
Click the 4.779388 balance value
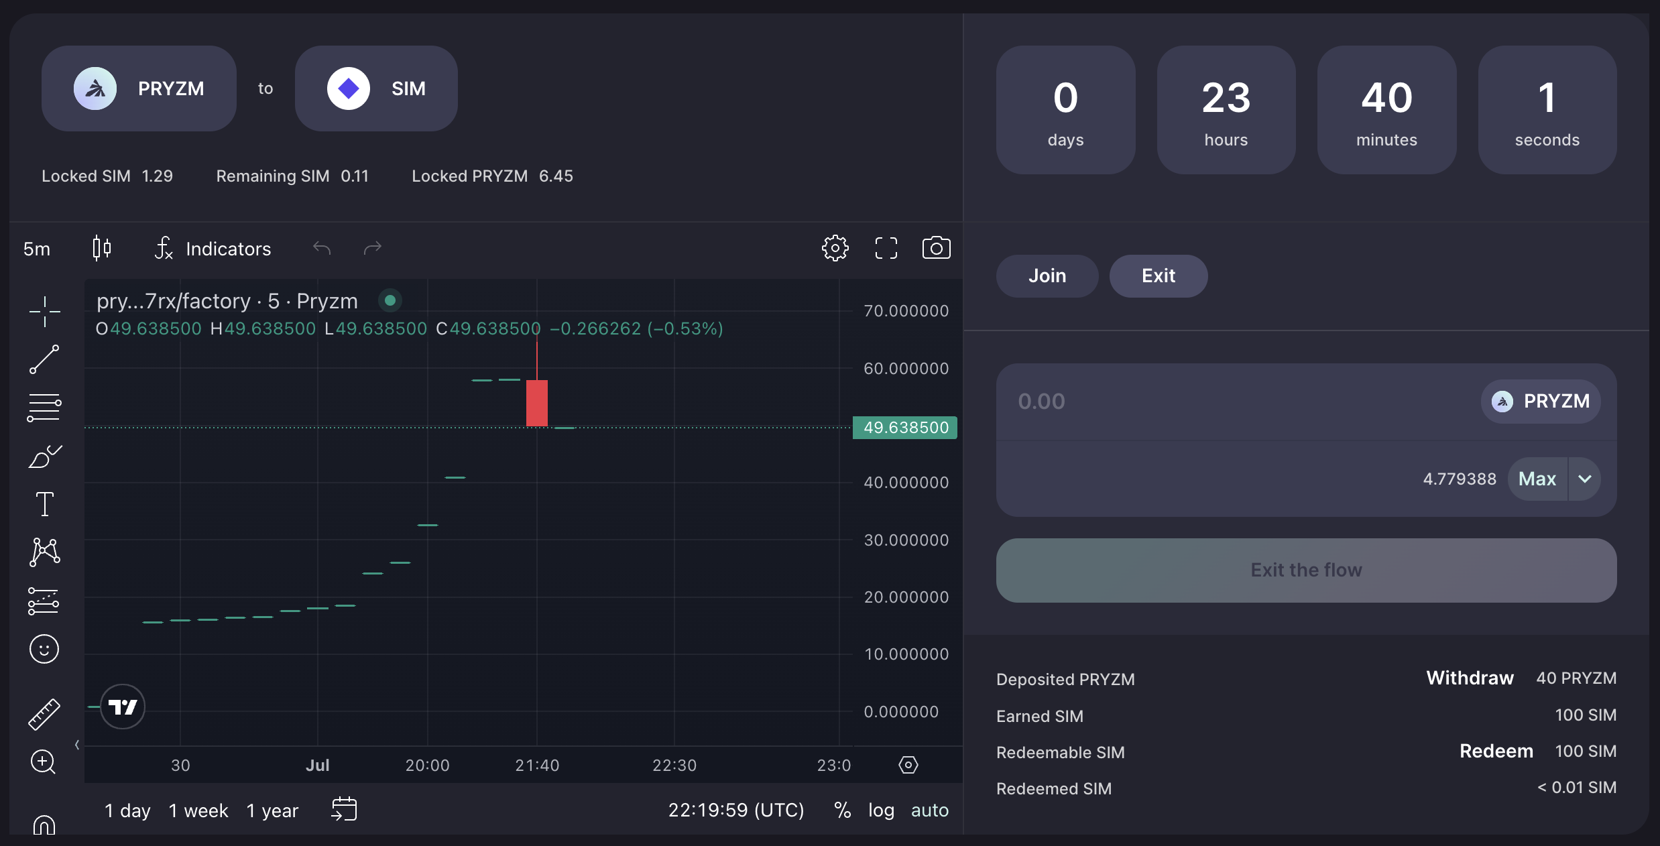click(1460, 479)
